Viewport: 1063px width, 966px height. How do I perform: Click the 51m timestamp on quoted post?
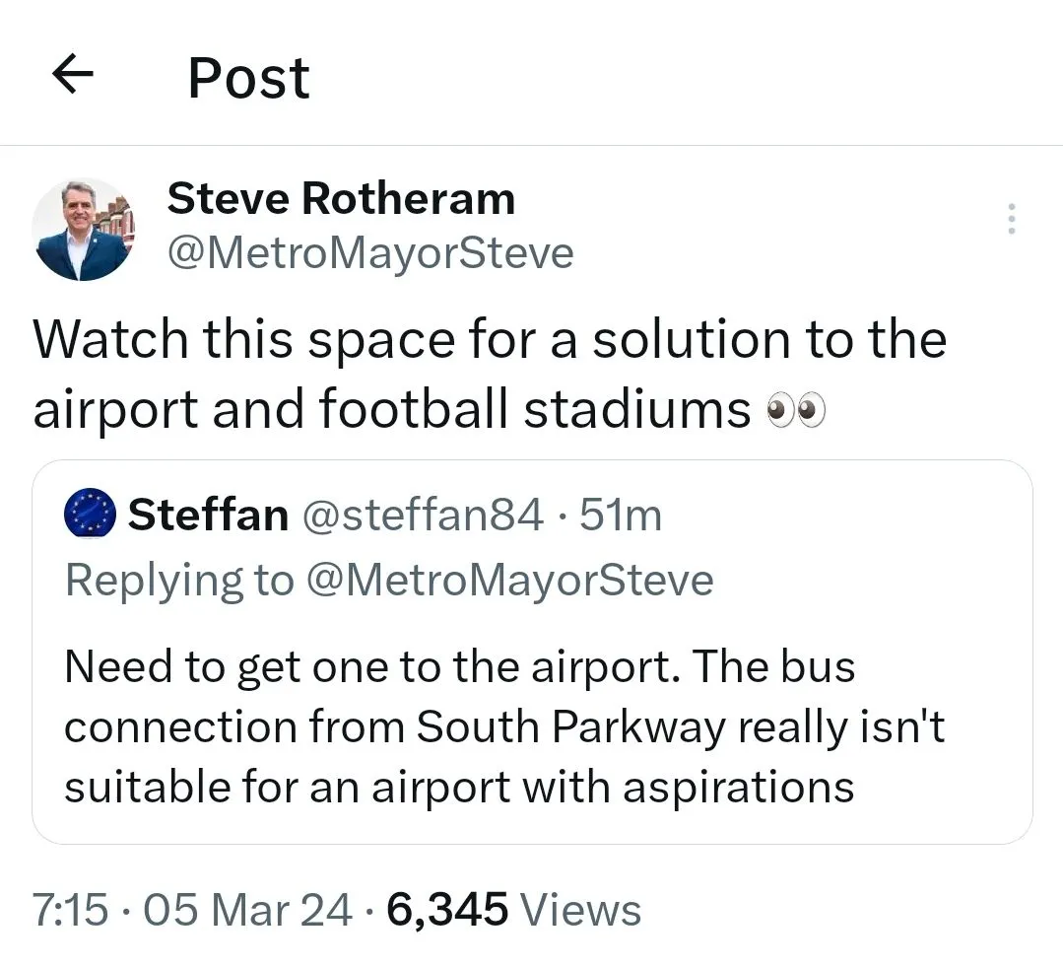coord(621,515)
